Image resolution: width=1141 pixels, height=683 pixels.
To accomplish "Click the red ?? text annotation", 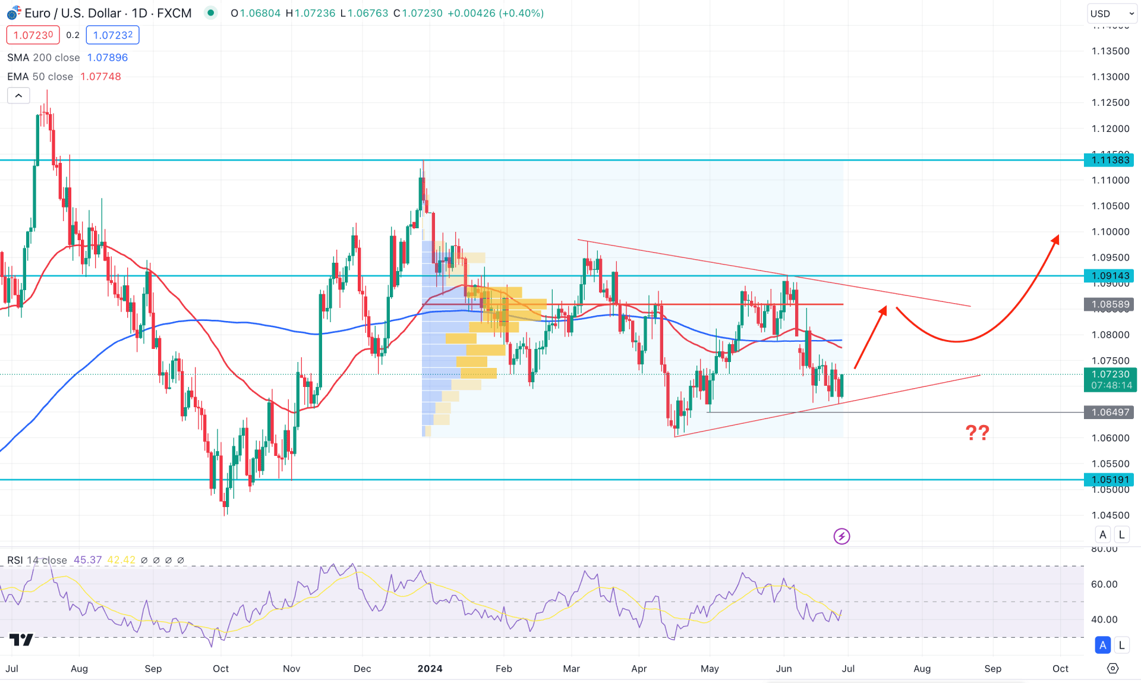I will (x=977, y=432).
